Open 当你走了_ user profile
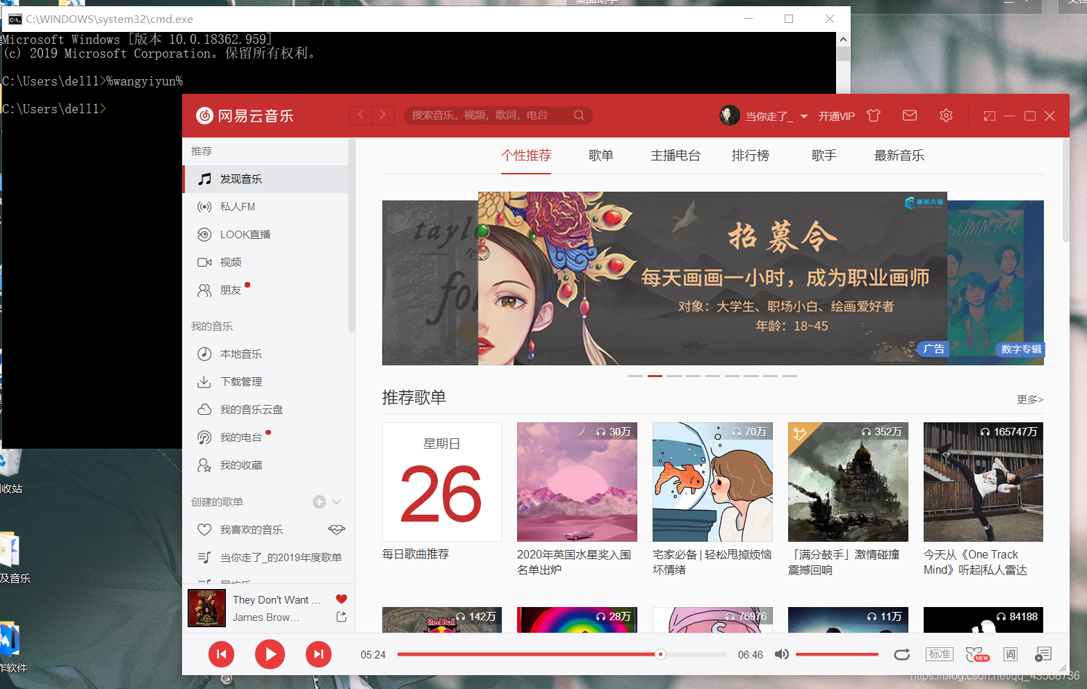 pyautogui.click(x=769, y=117)
